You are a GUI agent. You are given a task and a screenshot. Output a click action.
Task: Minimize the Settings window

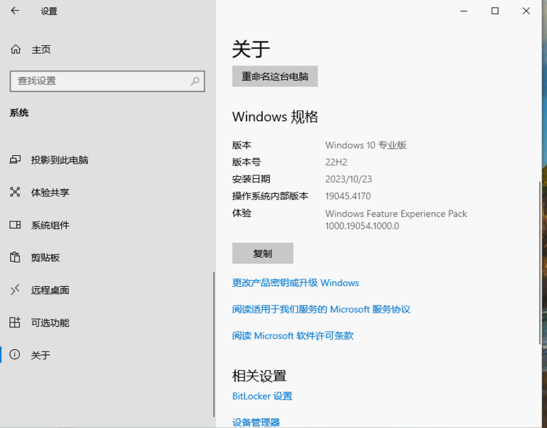pos(464,11)
